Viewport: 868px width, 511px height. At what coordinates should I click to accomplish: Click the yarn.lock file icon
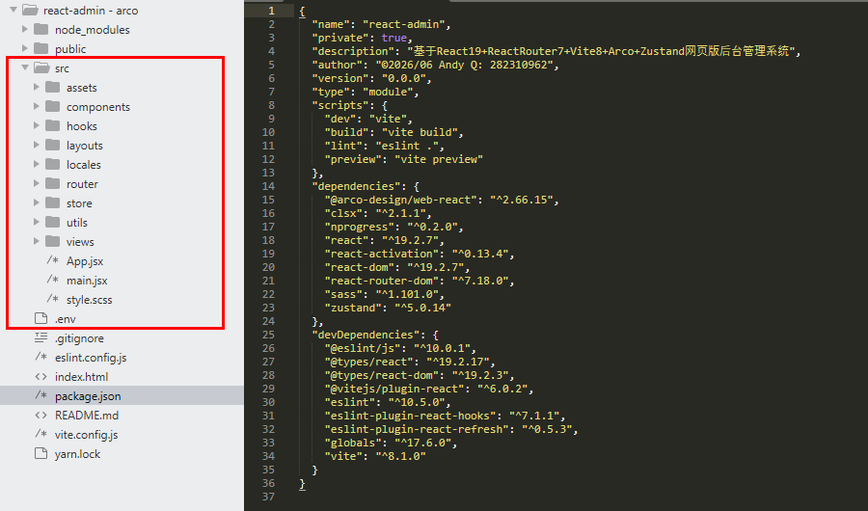41,453
